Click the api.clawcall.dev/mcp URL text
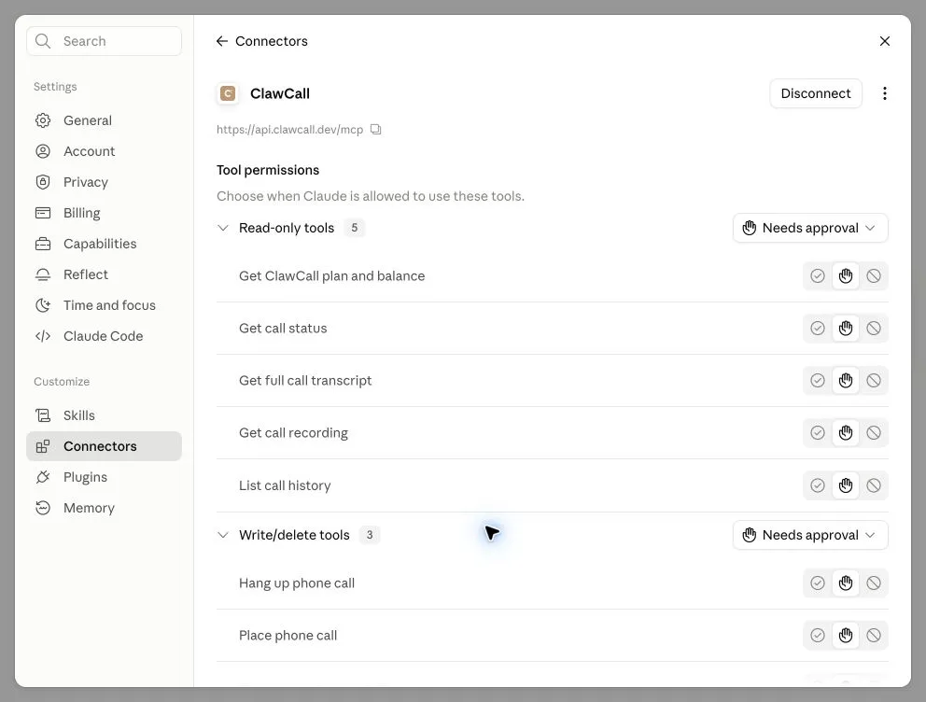The width and height of the screenshot is (926, 702). tap(289, 130)
